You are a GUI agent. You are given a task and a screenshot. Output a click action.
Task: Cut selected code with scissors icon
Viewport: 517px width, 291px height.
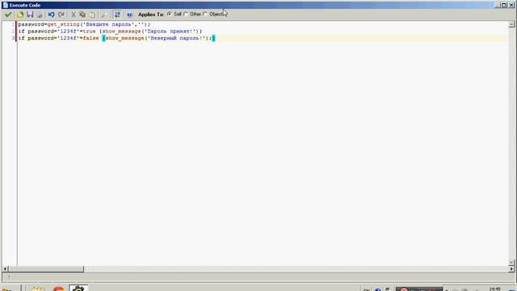(74, 15)
